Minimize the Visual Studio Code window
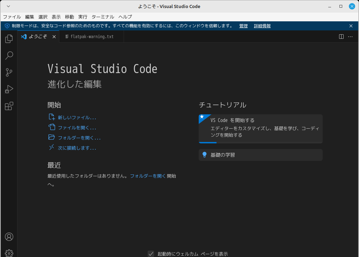This screenshot has width=359, height=257. coord(329,6)
